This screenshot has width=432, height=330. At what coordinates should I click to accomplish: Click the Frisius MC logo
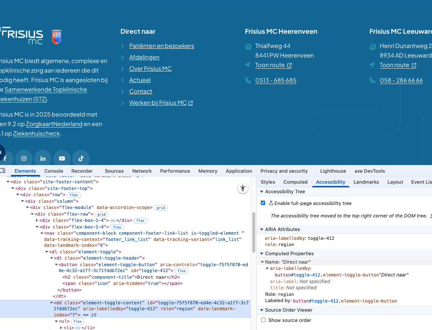22,36
